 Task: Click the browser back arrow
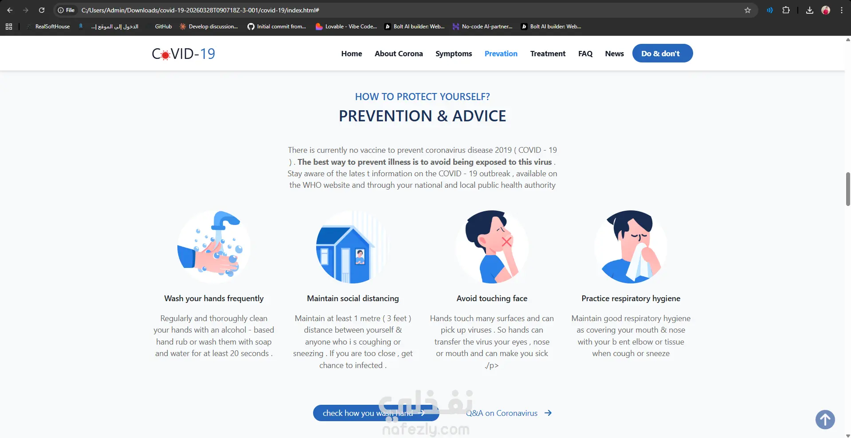tap(10, 10)
